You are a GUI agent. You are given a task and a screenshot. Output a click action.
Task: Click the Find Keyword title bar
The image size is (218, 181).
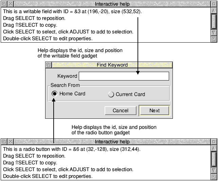point(112,65)
